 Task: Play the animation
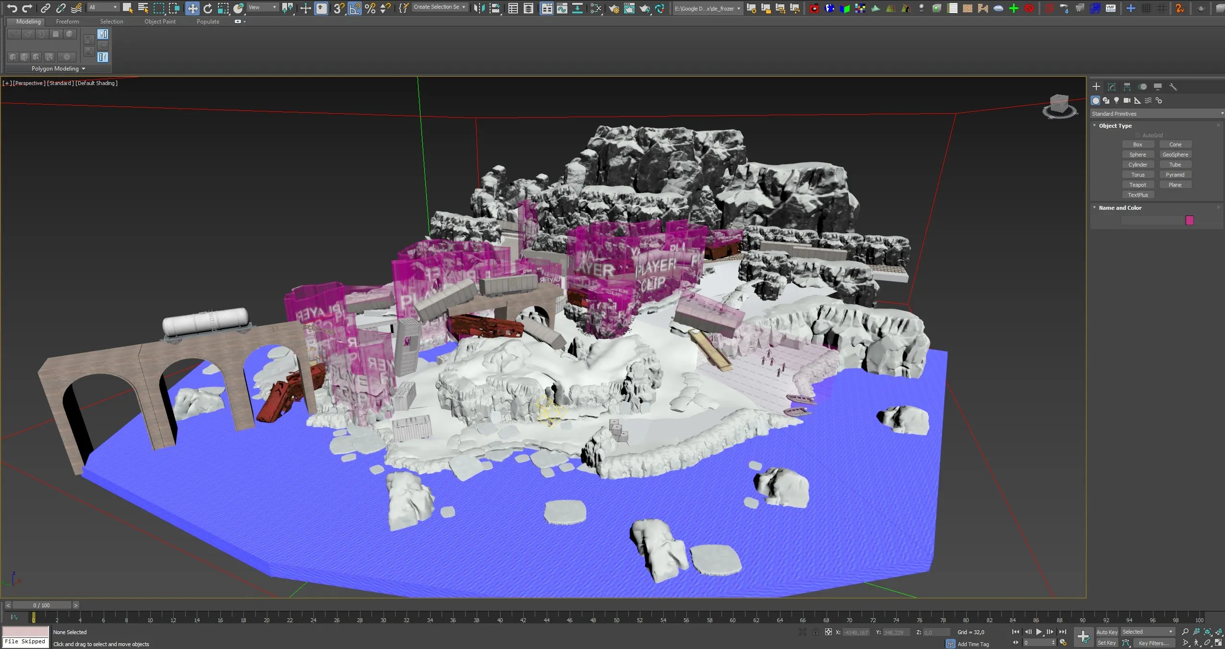1039,632
